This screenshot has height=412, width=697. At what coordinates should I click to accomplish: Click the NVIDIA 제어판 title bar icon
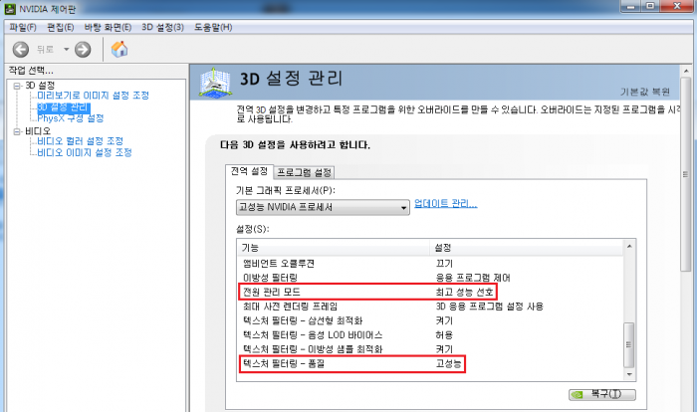click(x=10, y=8)
